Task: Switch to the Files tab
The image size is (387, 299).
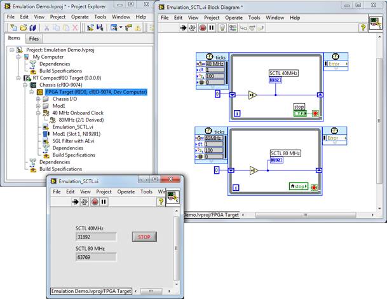Action: [x=34, y=39]
